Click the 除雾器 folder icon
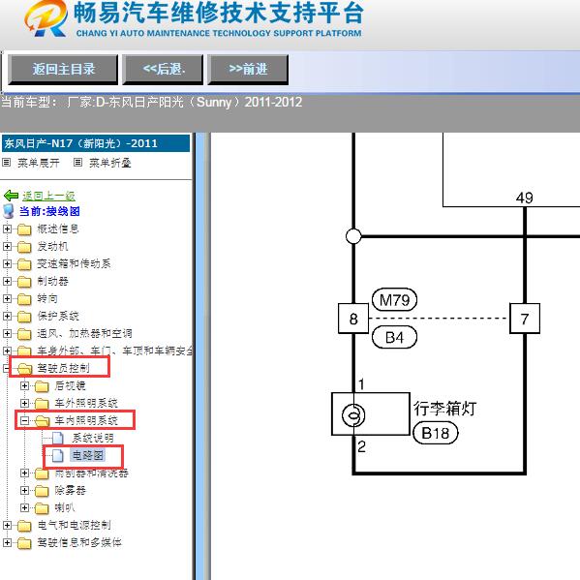Screen dimensions: 580x580 point(42,491)
